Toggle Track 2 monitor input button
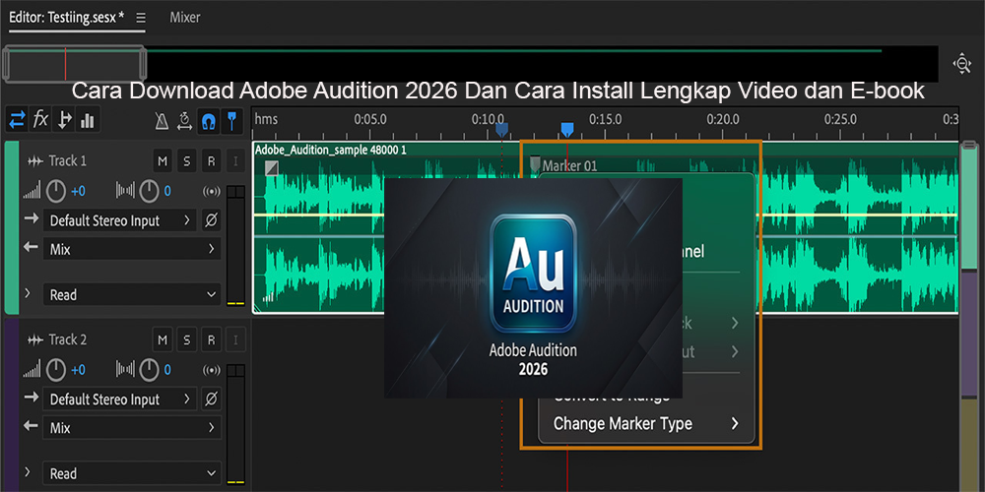Image resolution: width=985 pixels, height=492 pixels. click(235, 340)
